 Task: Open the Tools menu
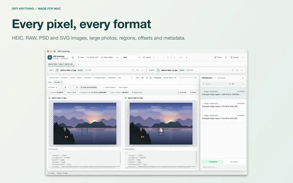coord(218,57)
